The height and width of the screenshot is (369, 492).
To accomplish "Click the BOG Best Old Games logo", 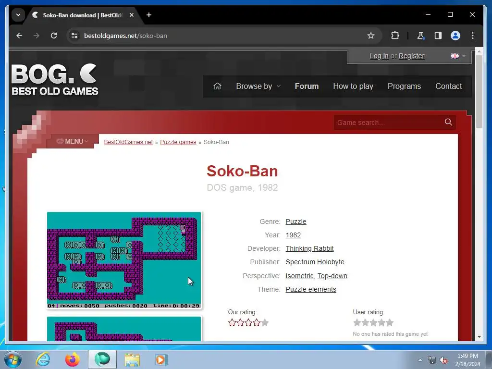I will pyautogui.click(x=55, y=80).
